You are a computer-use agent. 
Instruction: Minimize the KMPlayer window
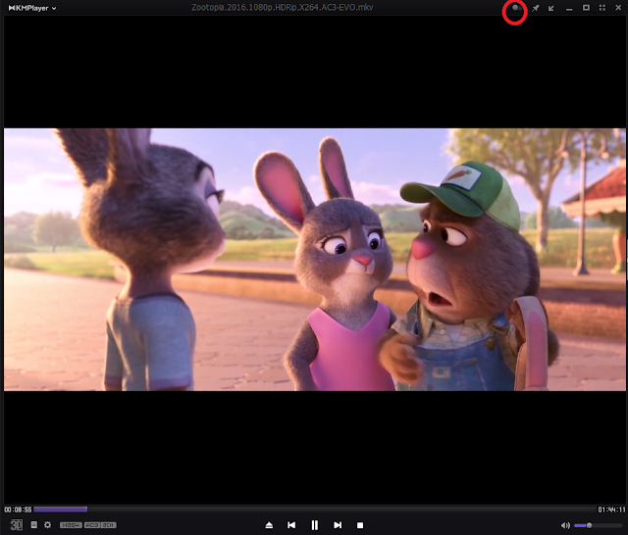569,9
